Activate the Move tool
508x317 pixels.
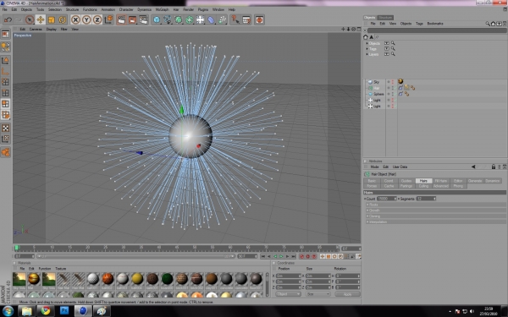[x=40, y=19]
